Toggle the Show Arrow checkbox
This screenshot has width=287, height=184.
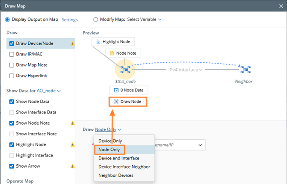tap(12, 166)
